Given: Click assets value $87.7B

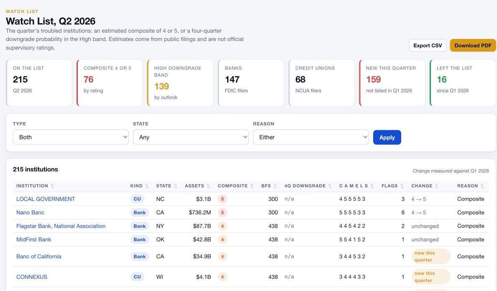Looking at the screenshot, I should 202,226.
